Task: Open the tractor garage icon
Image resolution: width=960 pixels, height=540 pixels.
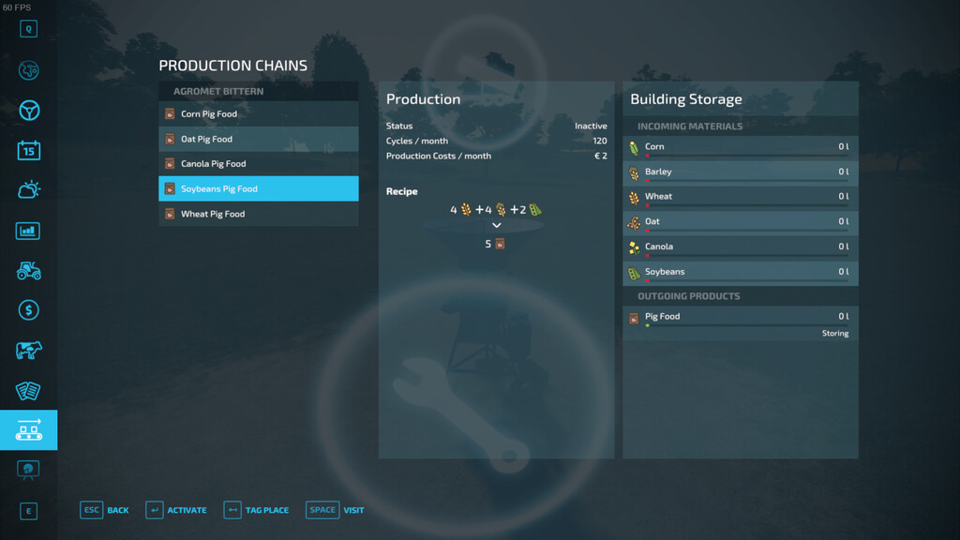Action: click(x=29, y=270)
